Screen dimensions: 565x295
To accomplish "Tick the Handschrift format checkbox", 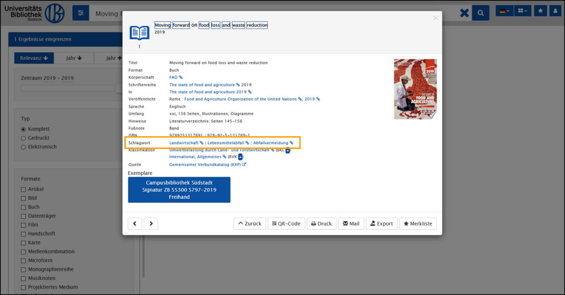I will coord(24,234).
